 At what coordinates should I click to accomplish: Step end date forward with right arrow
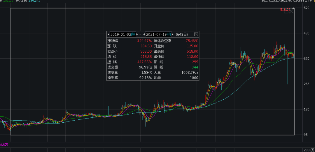(172, 34)
